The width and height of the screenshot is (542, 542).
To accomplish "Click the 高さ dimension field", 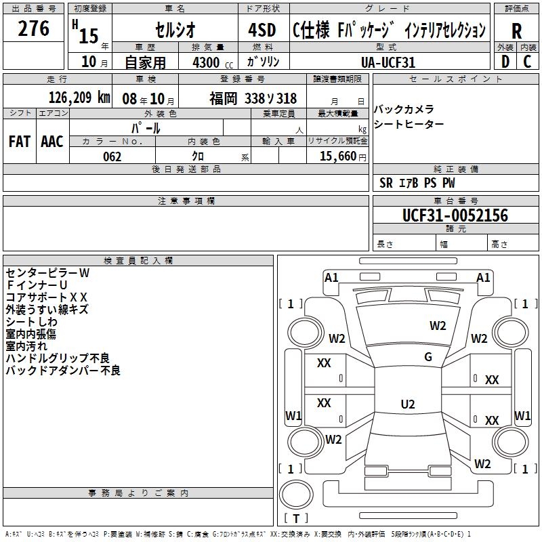I will [513, 243].
